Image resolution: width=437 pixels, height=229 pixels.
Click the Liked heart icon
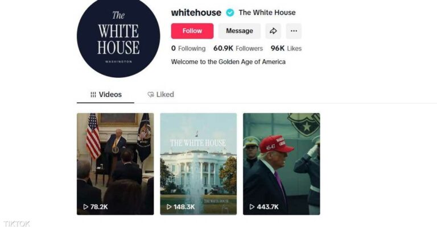click(x=151, y=94)
